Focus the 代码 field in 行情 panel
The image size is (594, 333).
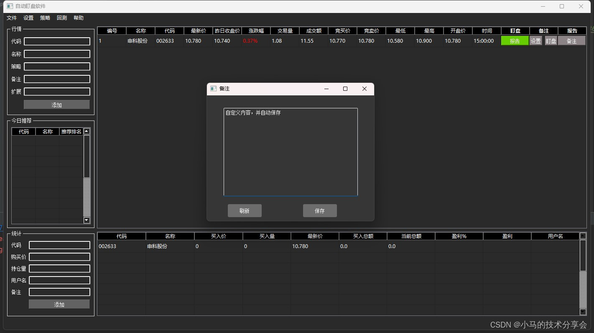[57, 41]
